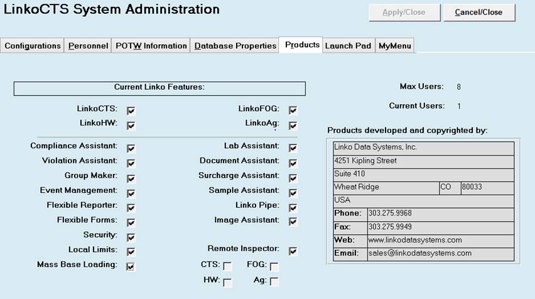Click the sales@linkodatasystems.com email field
The height and width of the screenshot is (299, 535).
click(440, 254)
